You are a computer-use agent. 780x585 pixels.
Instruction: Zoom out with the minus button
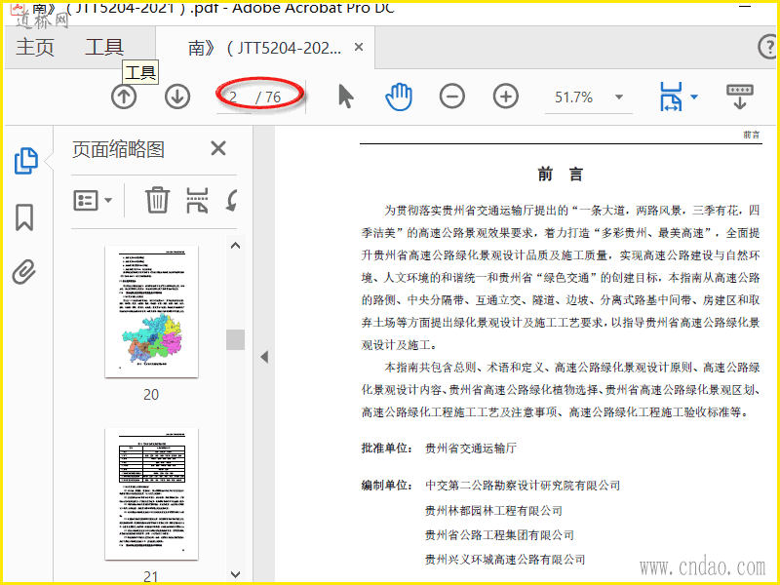(x=452, y=96)
